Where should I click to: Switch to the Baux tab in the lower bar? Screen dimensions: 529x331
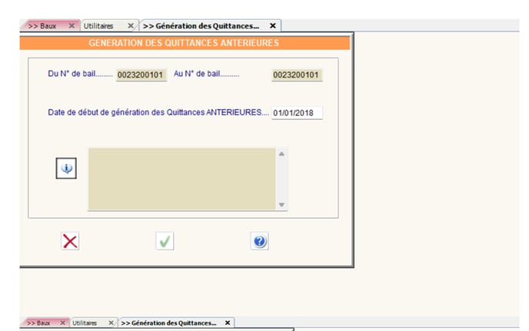38,323
